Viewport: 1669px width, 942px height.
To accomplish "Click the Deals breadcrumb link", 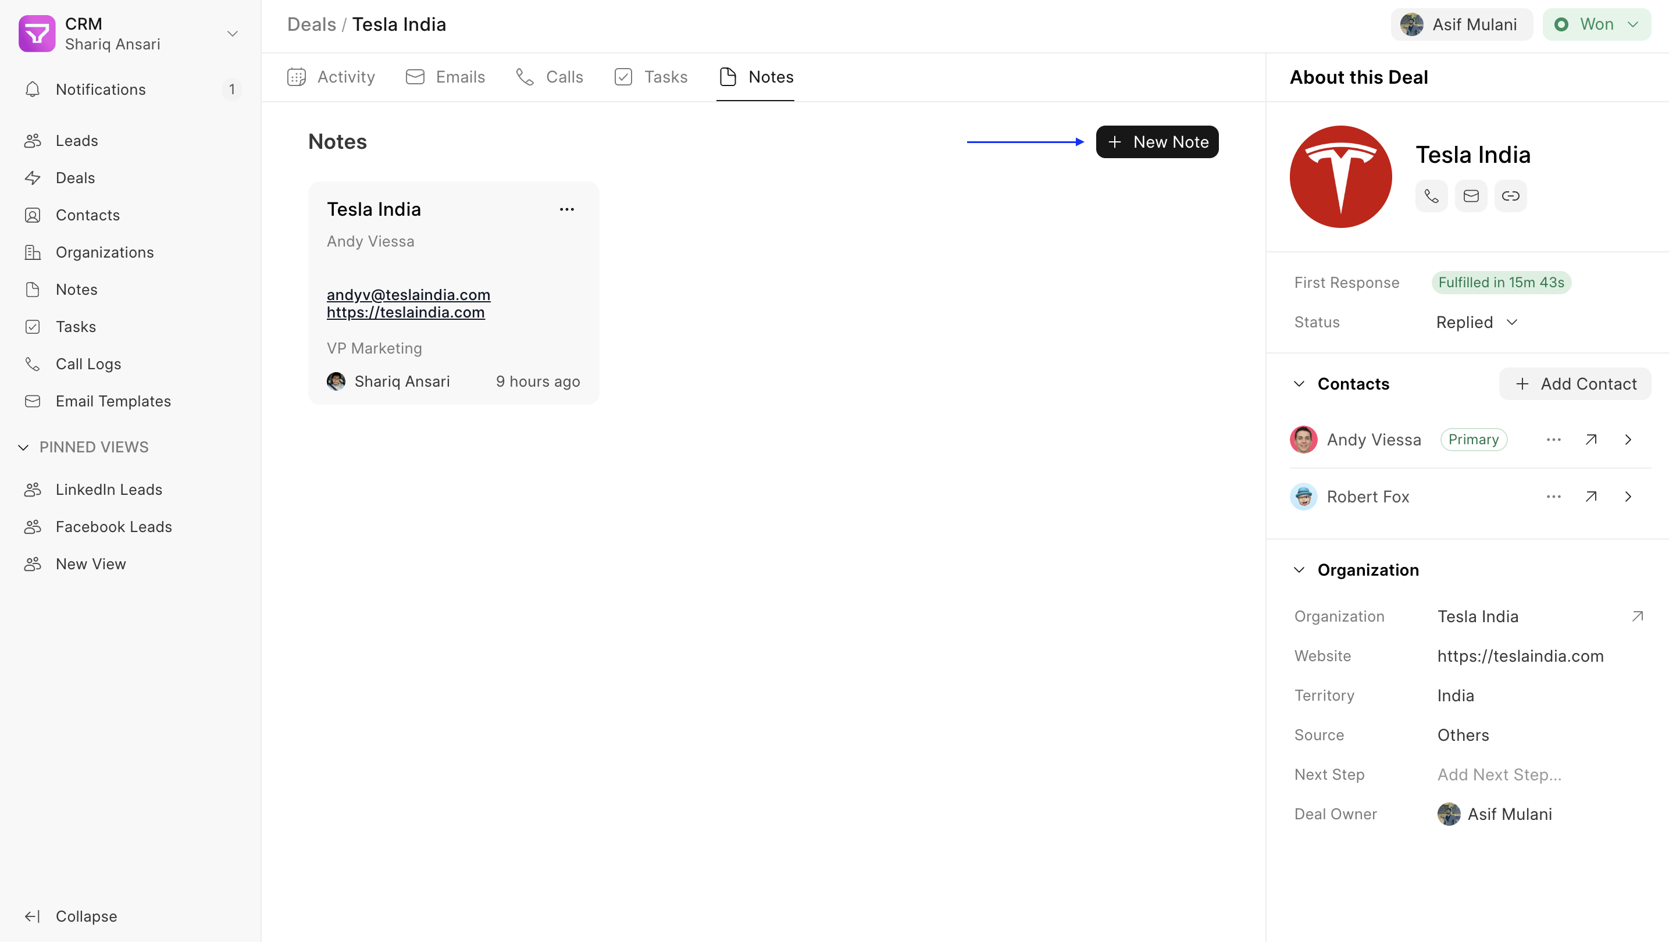I will coord(312,24).
